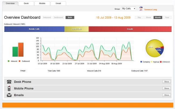Click the 15-Jul-2009 axis label
Image resolution: width=175 pixels, height=109 pixels.
(43, 63)
